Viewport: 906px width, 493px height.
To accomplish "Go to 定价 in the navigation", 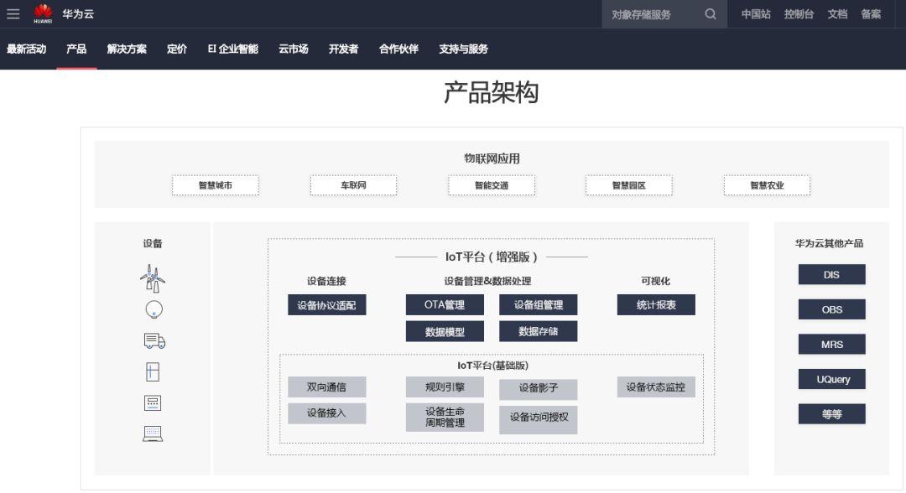I will click(x=177, y=49).
